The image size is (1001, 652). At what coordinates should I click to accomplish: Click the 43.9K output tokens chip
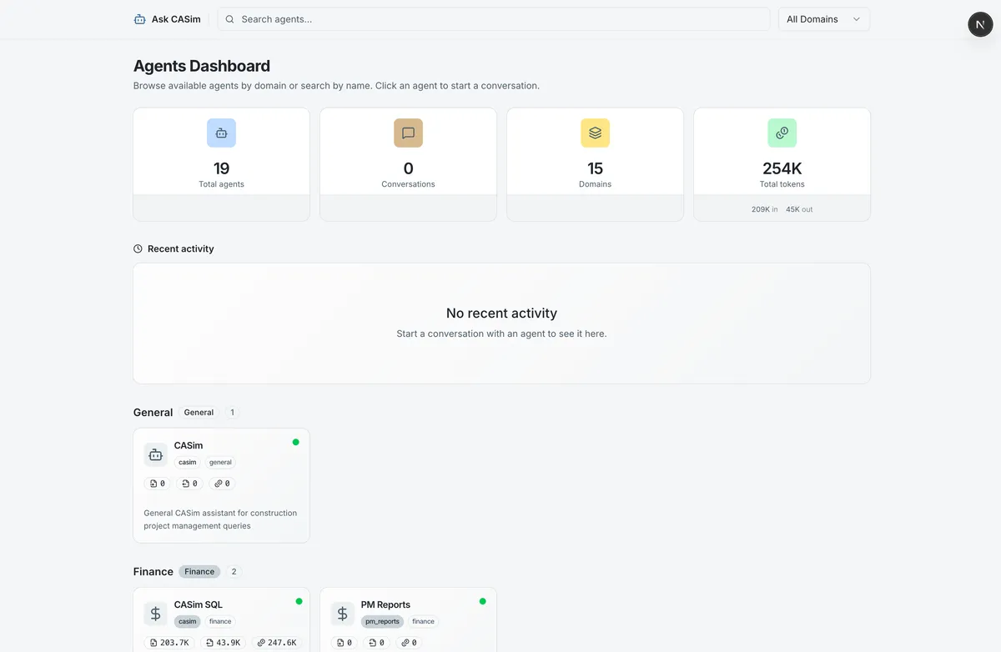pyautogui.click(x=223, y=643)
